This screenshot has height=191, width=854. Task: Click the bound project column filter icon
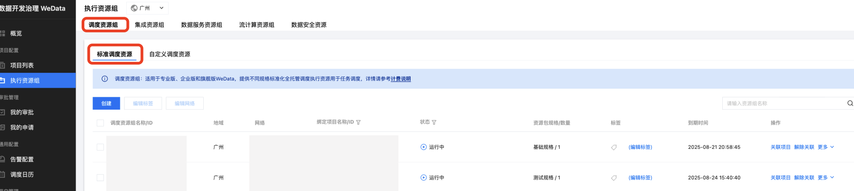(358, 122)
